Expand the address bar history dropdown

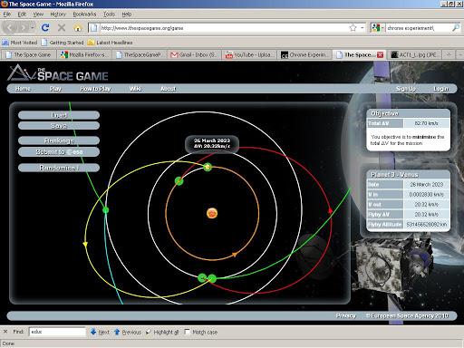point(362,28)
